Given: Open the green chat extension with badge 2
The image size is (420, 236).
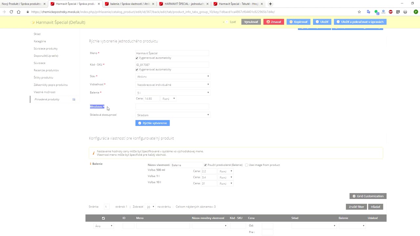Looking at the screenshot, I should coord(376,12).
